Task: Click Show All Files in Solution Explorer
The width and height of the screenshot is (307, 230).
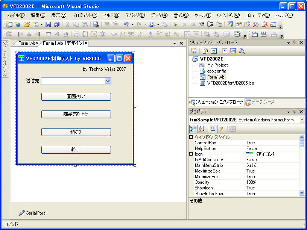Action: 205,51
